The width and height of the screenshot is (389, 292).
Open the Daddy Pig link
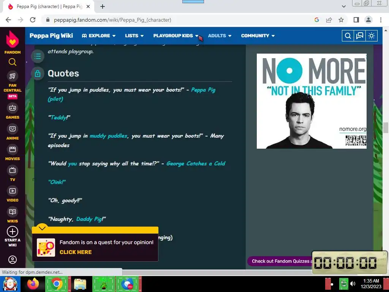pyautogui.click(x=89, y=219)
